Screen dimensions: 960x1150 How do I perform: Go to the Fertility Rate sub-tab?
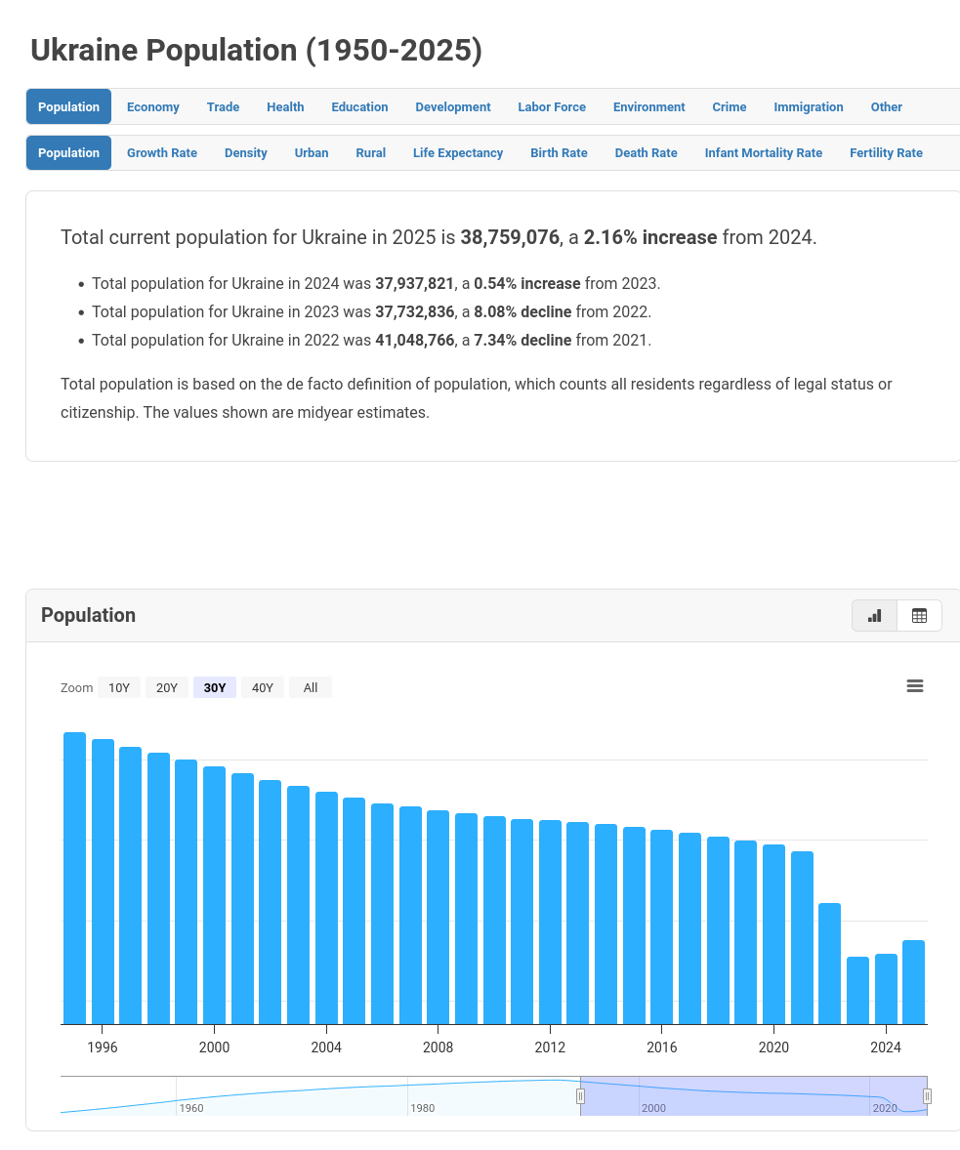tap(886, 152)
